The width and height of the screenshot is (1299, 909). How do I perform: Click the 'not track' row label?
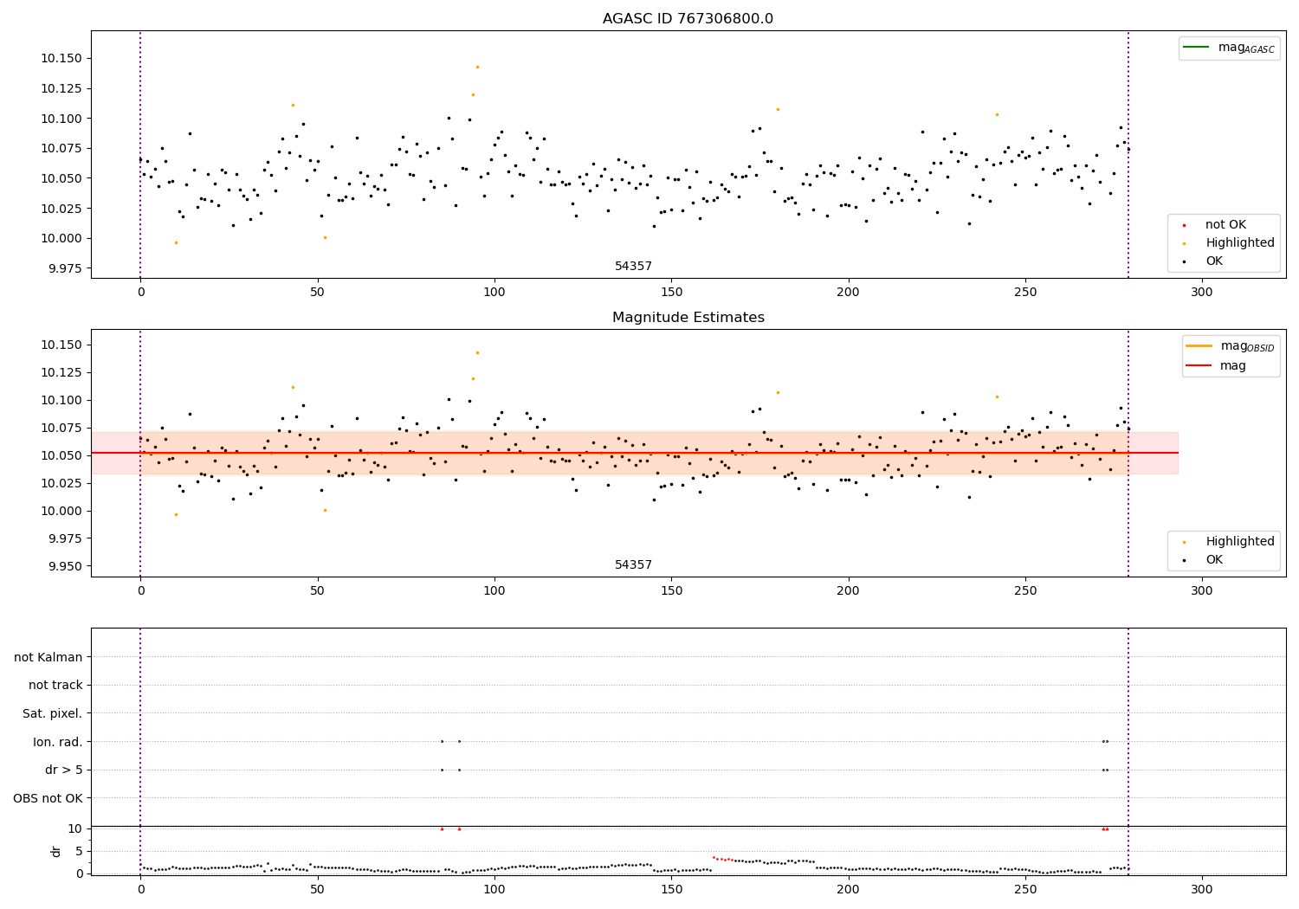point(55,686)
